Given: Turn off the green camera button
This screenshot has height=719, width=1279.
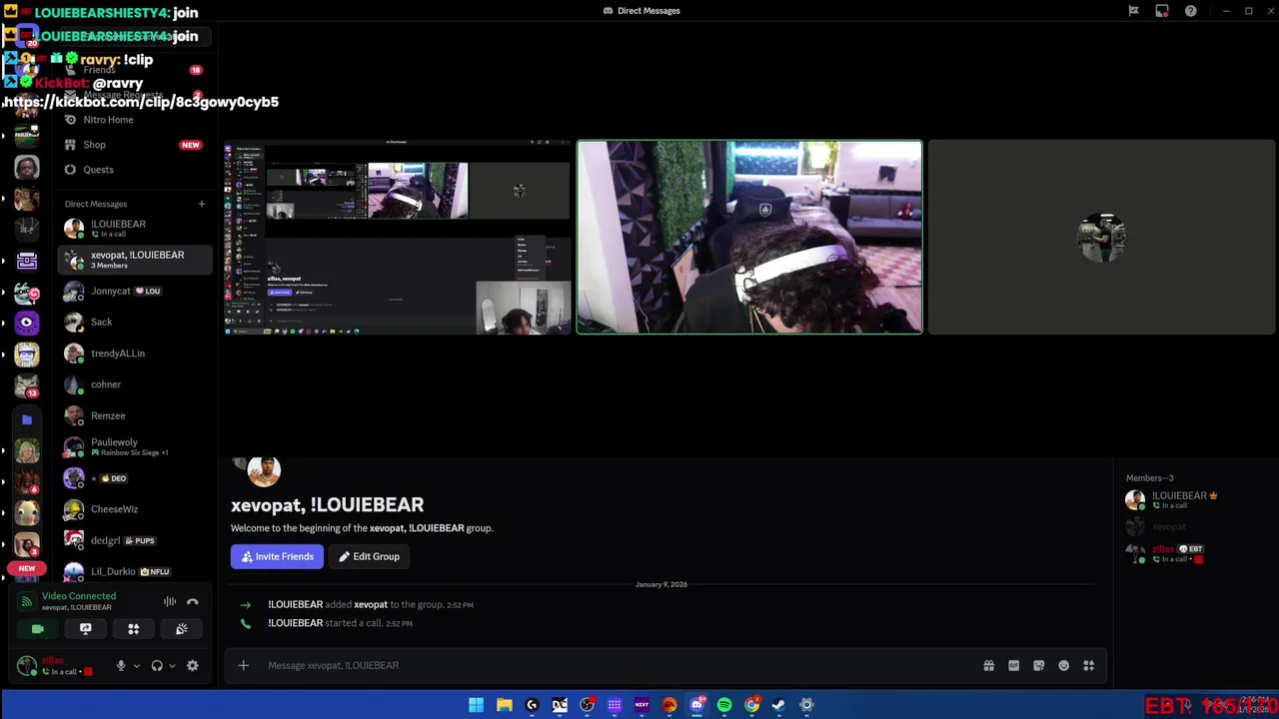Looking at the screenshot, I should coord(38,629).
